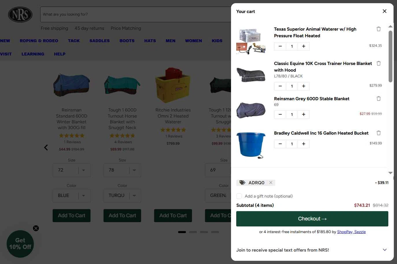Open Size dropdown showing 72
The width and height of the screenshot is (397, 264).
[x=71, y=170]
